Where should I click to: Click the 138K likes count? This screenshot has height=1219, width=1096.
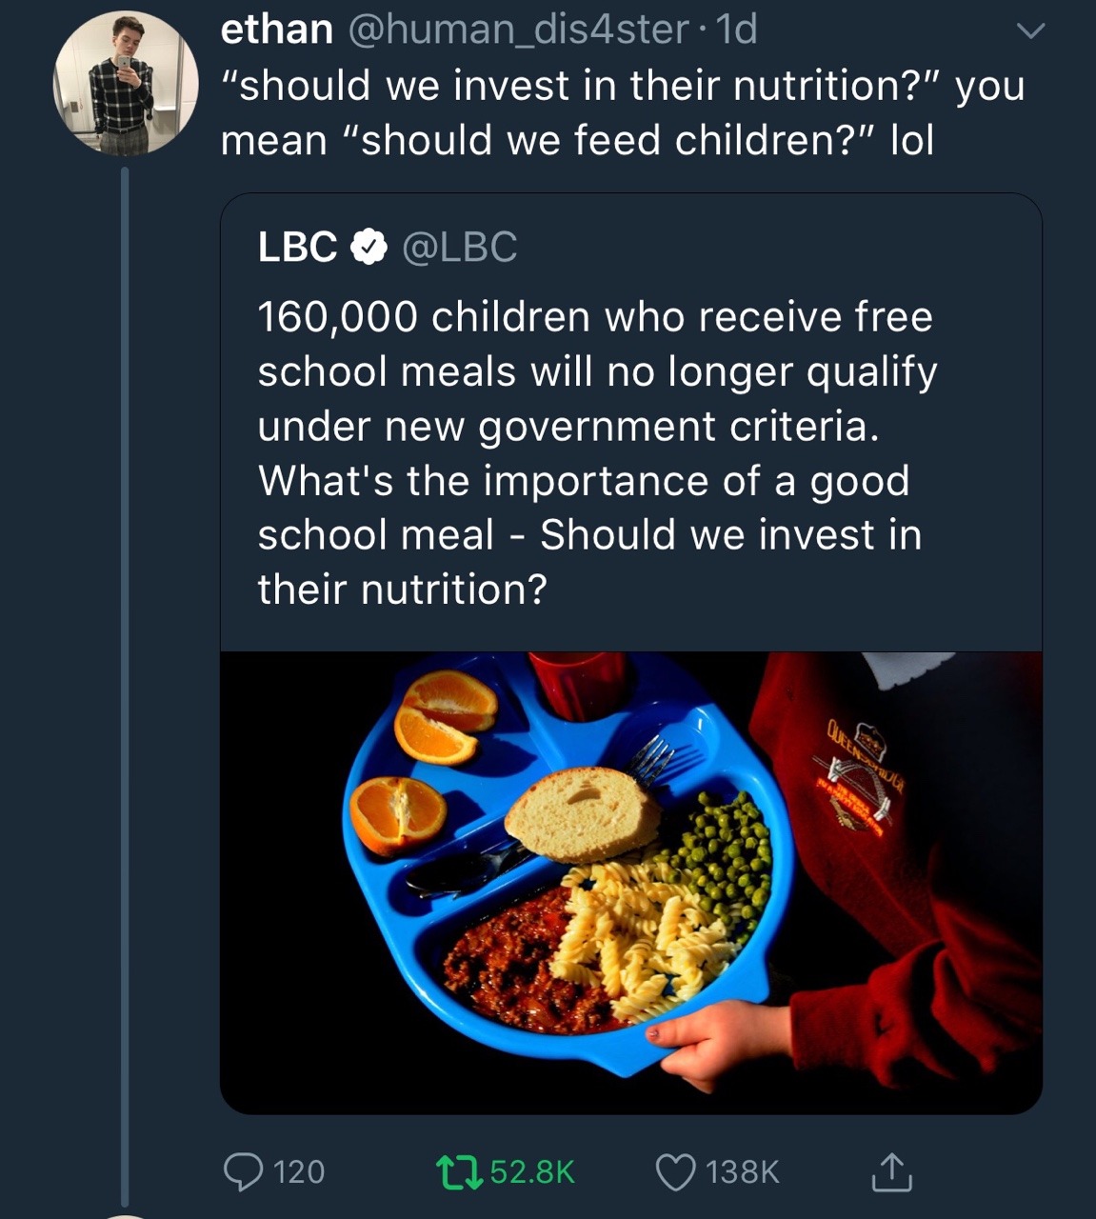coord(743,1171)
